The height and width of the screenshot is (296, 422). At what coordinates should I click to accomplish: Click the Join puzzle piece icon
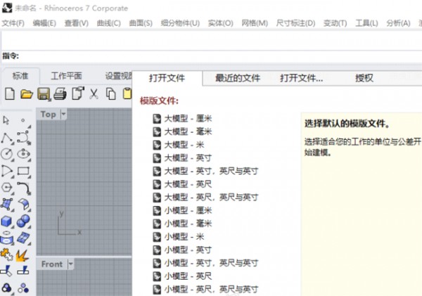coord(7,255)
